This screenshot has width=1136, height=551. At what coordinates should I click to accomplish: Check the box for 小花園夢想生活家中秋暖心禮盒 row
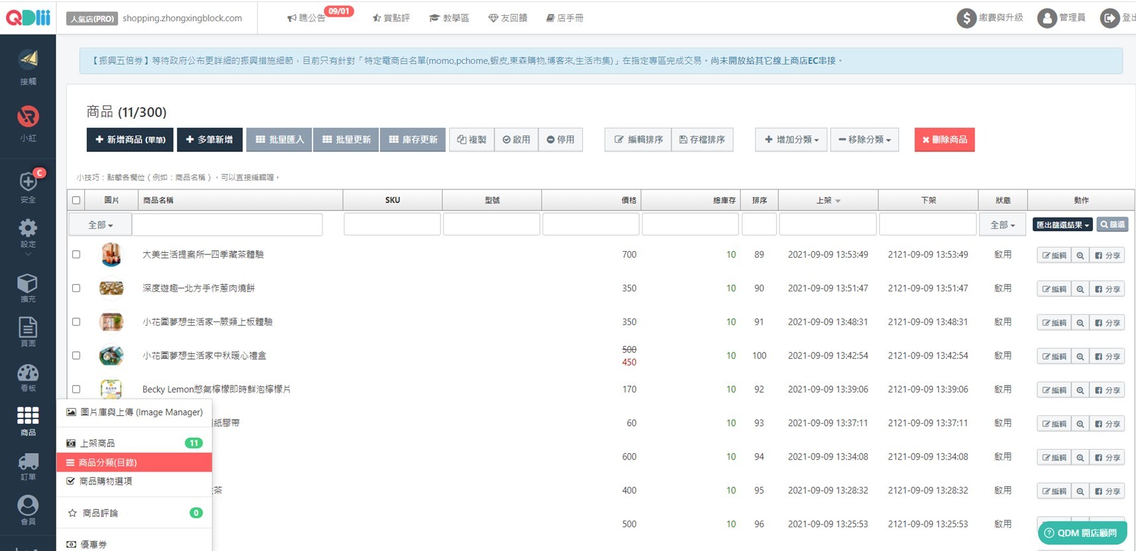[x=76, y=356]
